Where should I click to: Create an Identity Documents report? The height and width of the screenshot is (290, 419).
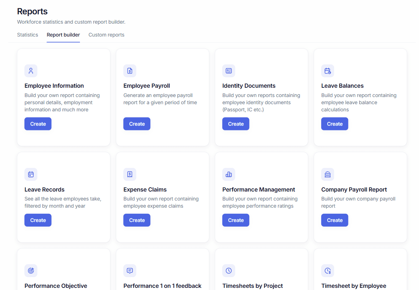tap(236, 124)
